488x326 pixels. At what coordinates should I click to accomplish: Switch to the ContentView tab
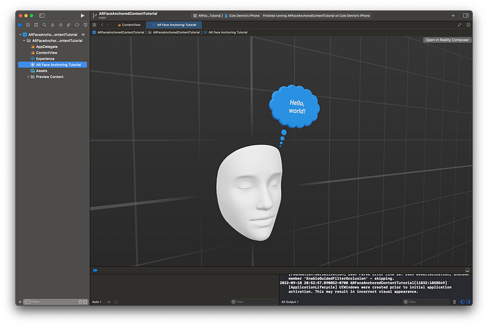129,24
